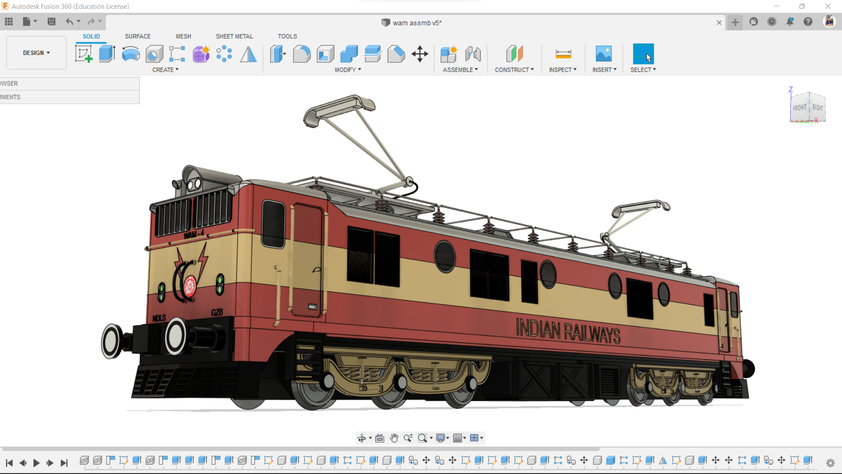Expand the CONSTRUCT dropdown

point(514,70)
